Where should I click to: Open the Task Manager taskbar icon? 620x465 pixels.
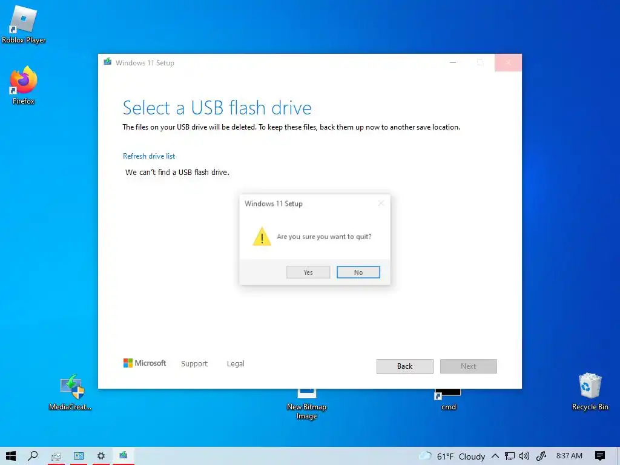pyautogui.click(x=56, y=456)
